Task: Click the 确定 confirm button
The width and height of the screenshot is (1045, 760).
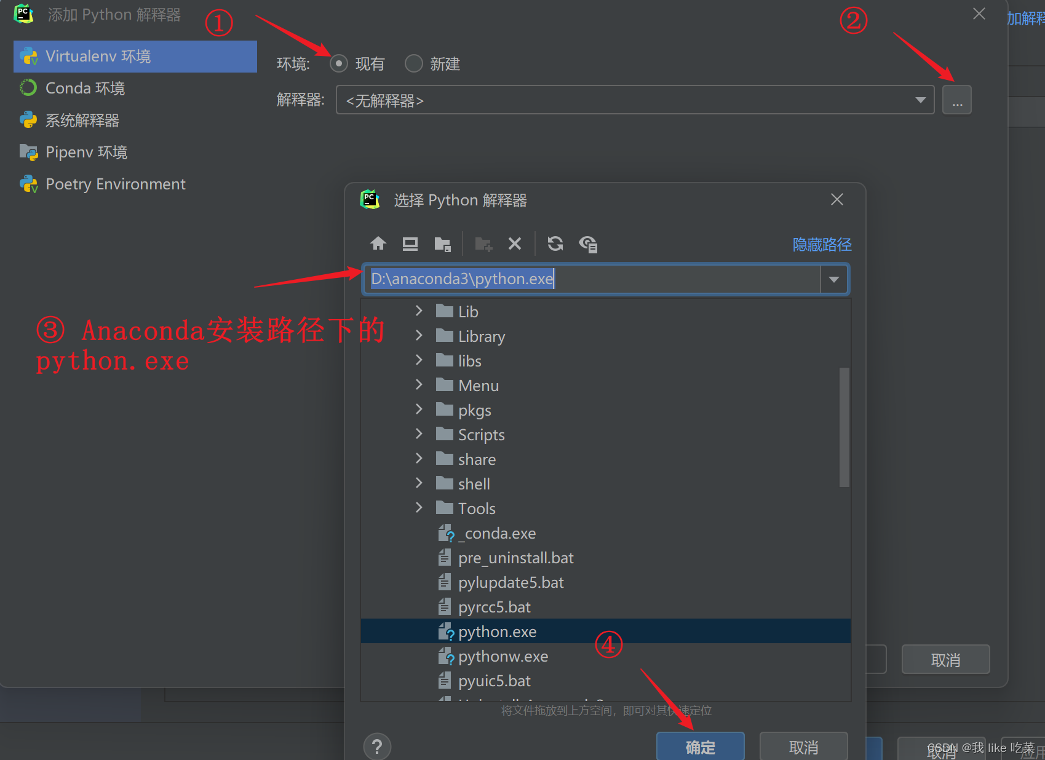Action: coord(701,746)
